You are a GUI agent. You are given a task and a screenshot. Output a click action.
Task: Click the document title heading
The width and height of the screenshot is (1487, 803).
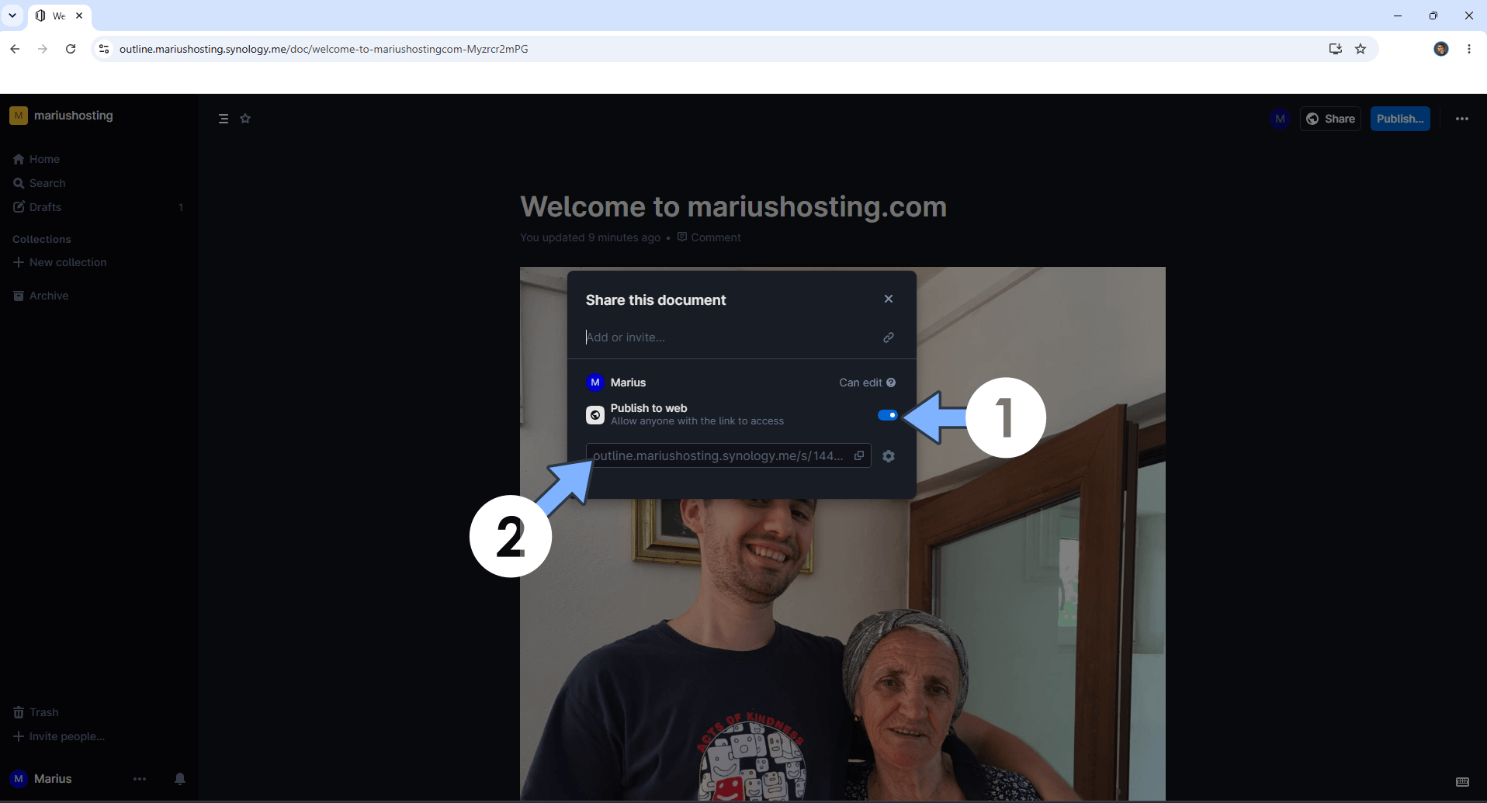(733, 207)
